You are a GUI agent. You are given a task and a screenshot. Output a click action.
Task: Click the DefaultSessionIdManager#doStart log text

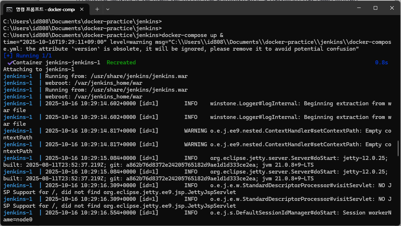275,212
